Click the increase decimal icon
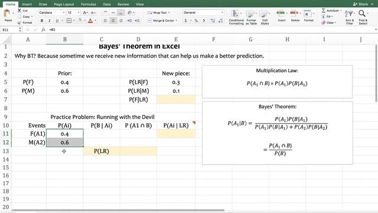 click(x=213, y=21)
